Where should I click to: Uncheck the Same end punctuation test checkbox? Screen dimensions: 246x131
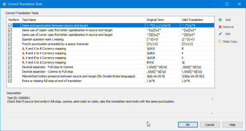click(10, 25)
